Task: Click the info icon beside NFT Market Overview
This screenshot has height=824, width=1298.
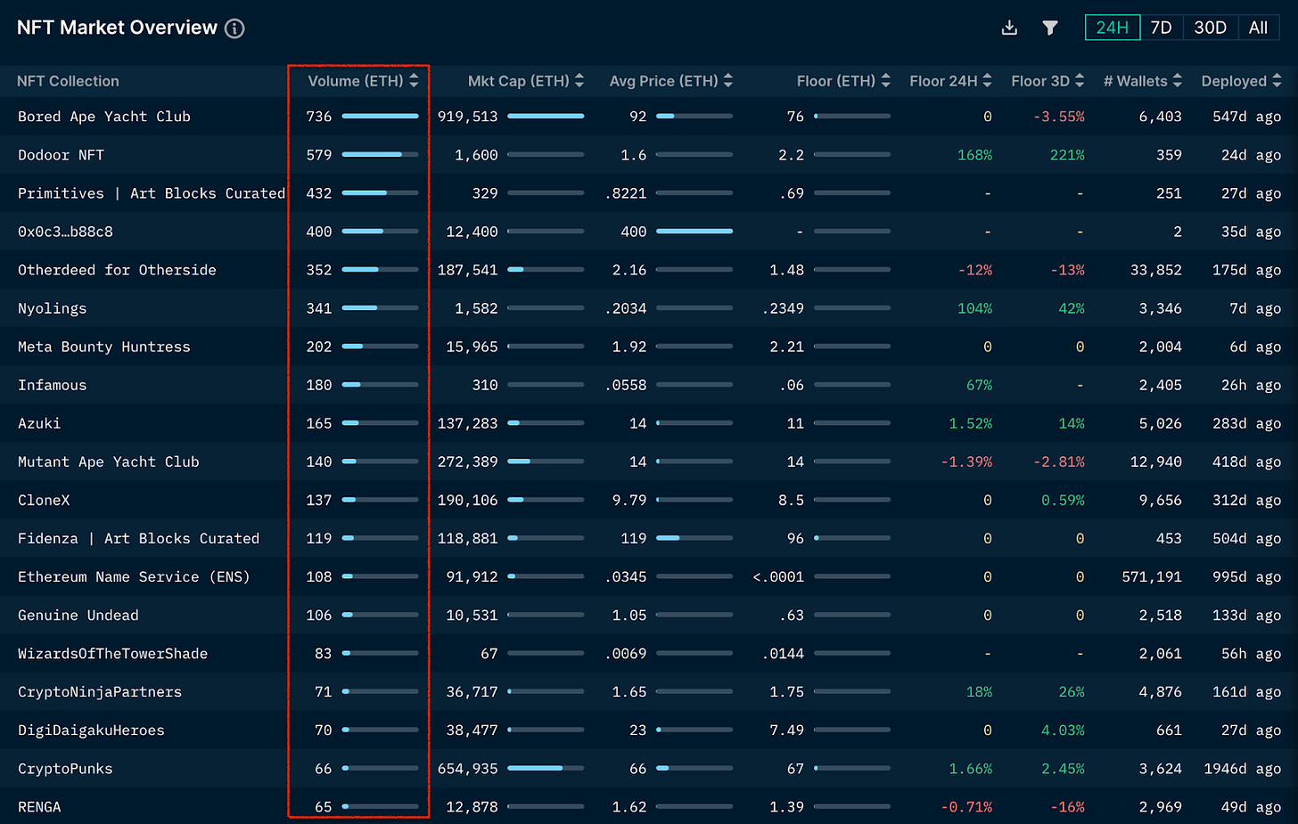Action: (234, 29)
